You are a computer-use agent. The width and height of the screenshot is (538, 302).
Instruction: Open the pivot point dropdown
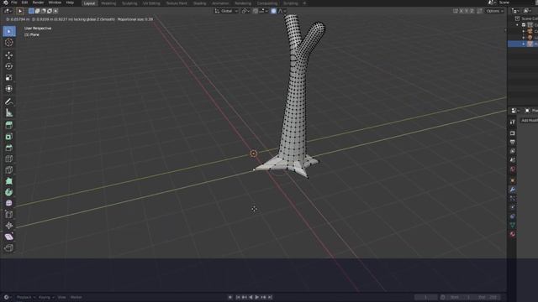245,11
